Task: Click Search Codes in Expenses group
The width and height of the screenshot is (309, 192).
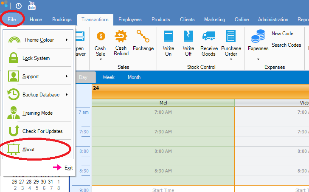Action: 286,45
